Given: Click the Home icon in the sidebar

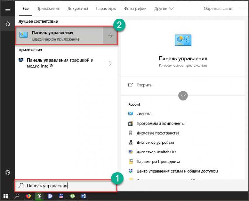Looking at the screenshot, I should (8, 24).
